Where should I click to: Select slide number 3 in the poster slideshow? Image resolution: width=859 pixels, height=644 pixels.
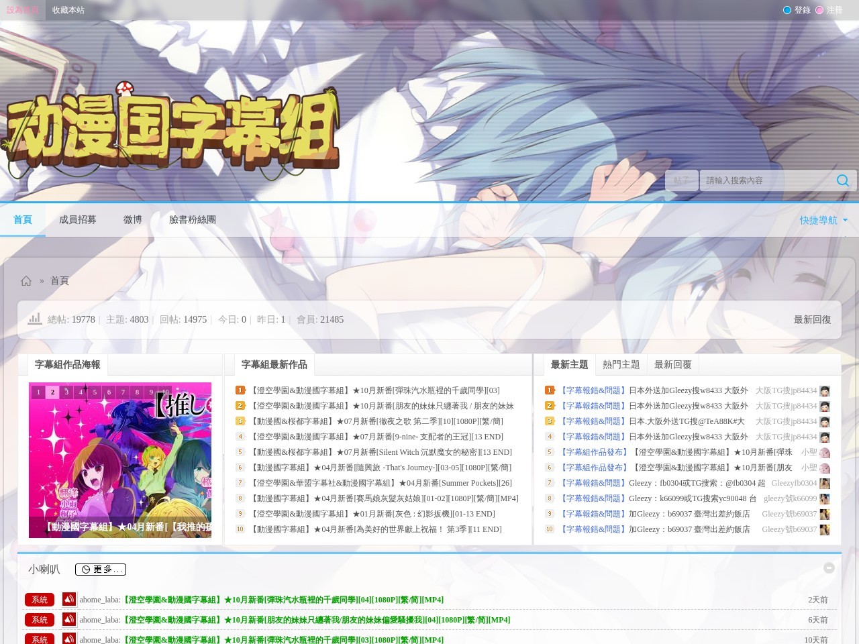[x=66, y=392]
